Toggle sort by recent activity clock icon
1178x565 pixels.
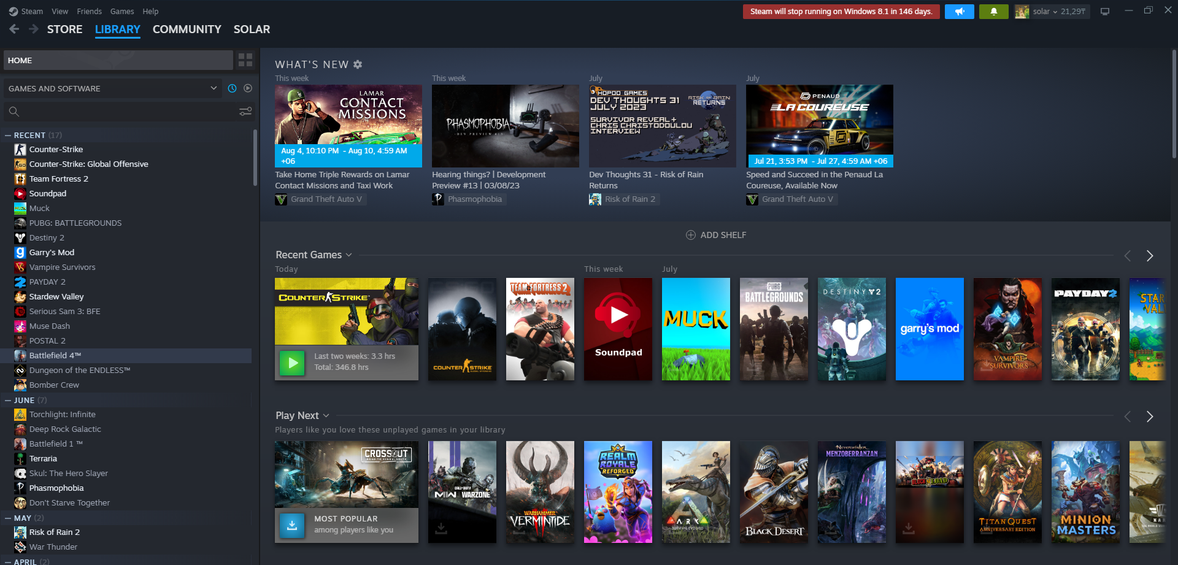coord(232,88)
